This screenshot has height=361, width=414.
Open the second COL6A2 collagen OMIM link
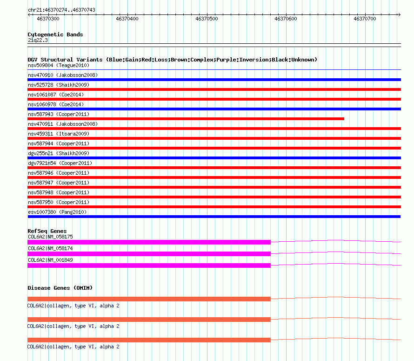pyautogui.click(x=73, y=327)
